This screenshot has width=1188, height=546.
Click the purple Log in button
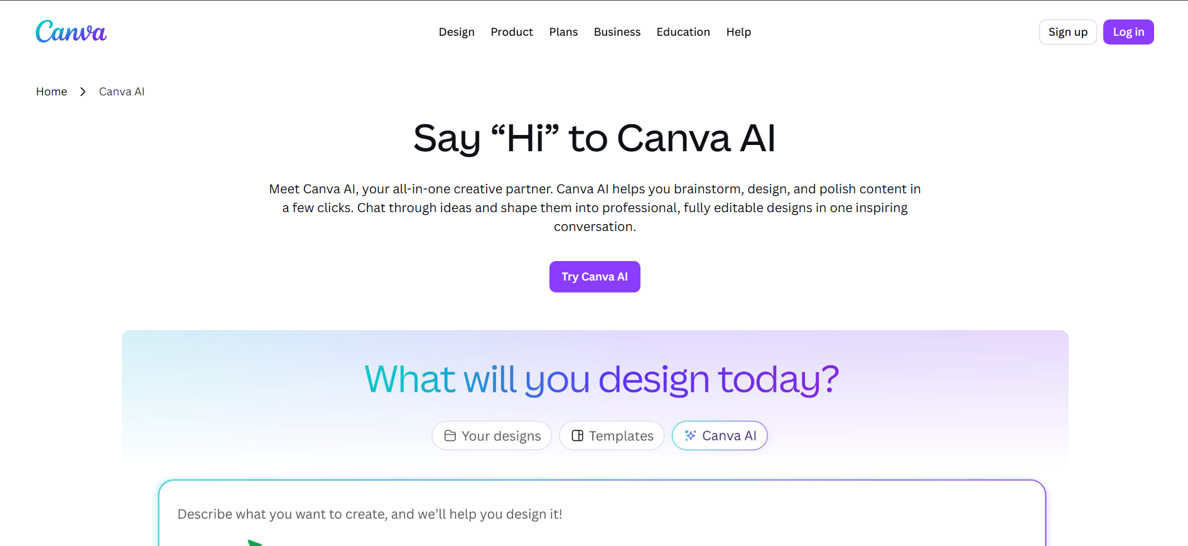tap(1128, 31)
